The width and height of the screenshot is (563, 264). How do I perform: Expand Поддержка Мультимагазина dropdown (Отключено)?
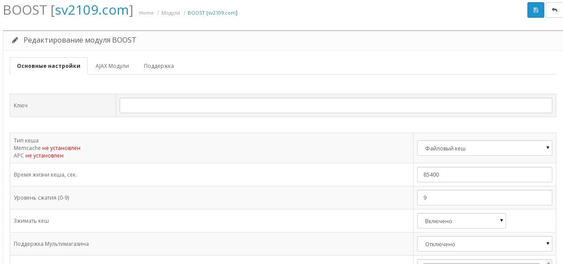pyautogui.click(x=484, y=244)
